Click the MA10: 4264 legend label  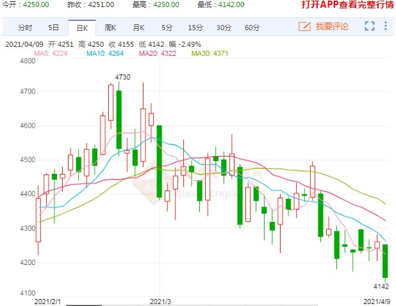point(105,53)
